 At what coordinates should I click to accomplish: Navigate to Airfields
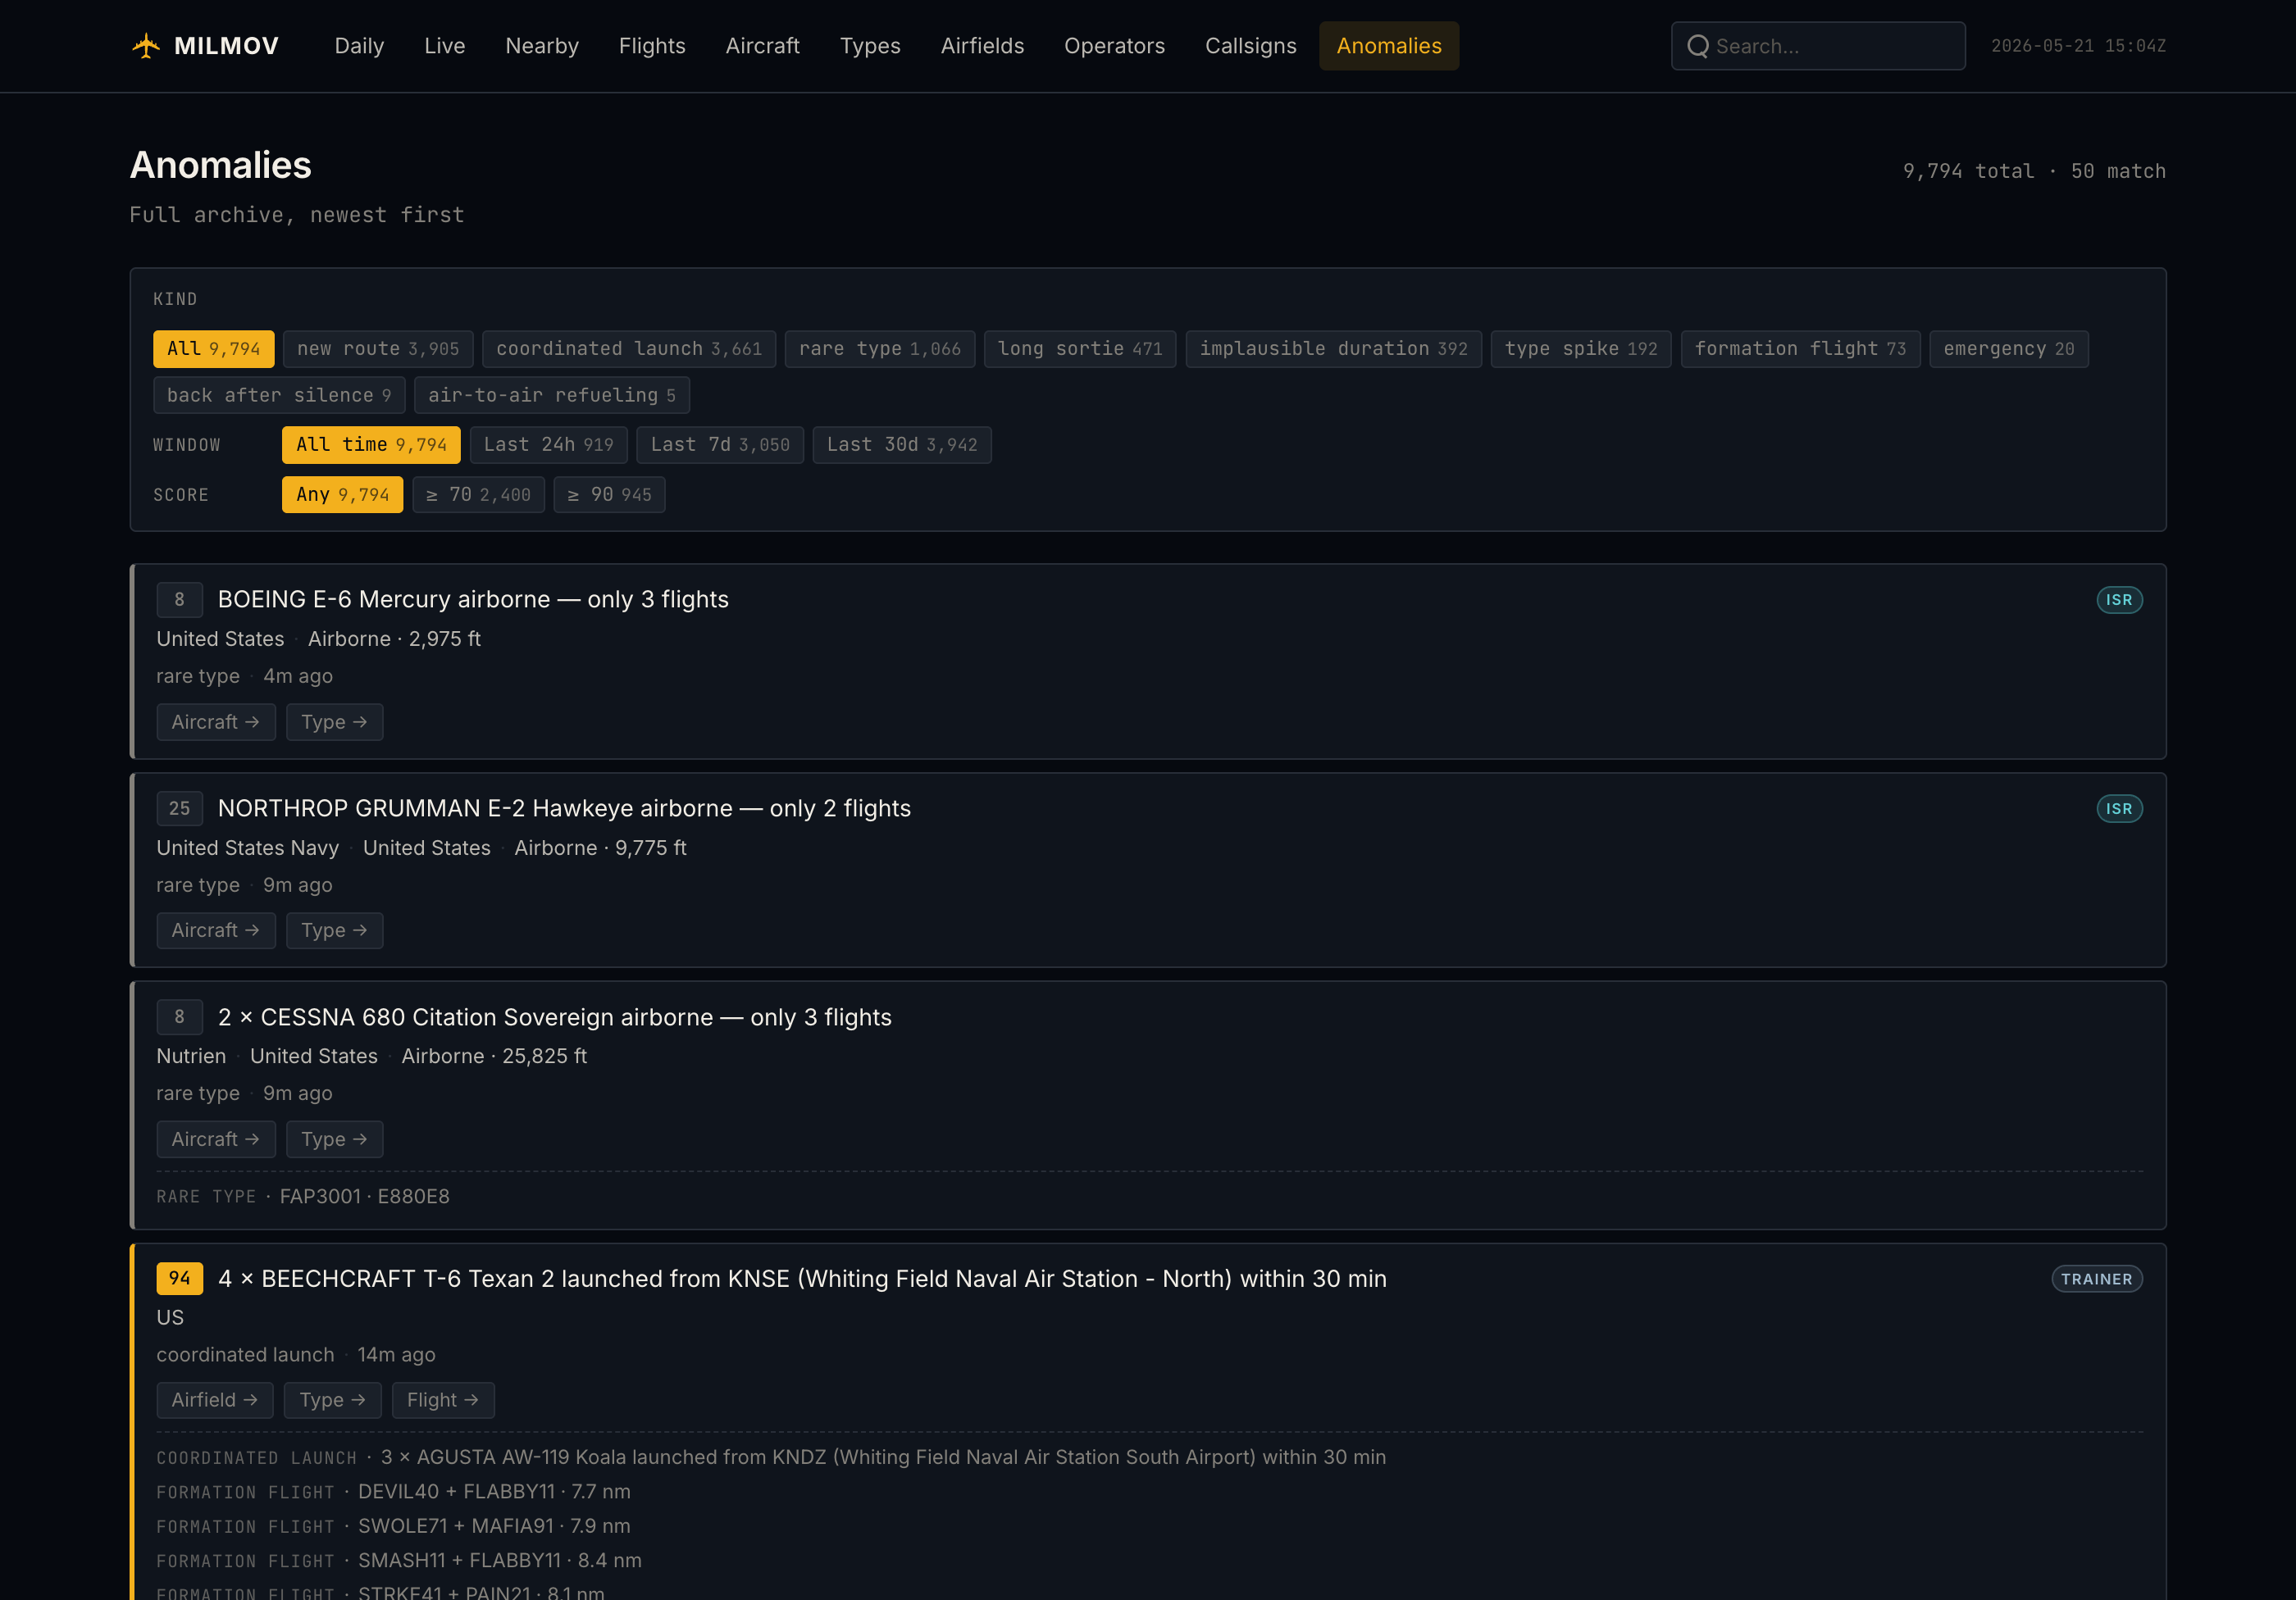click(982, 46)
